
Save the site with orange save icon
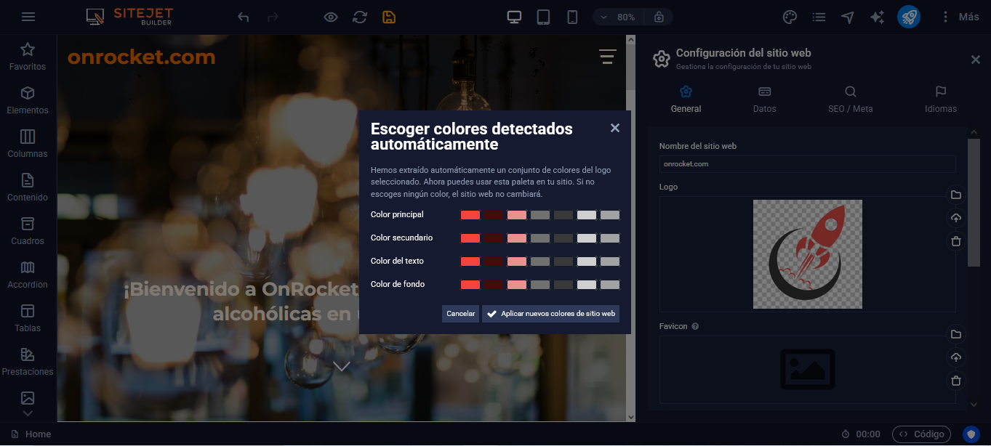coord(389,17)
